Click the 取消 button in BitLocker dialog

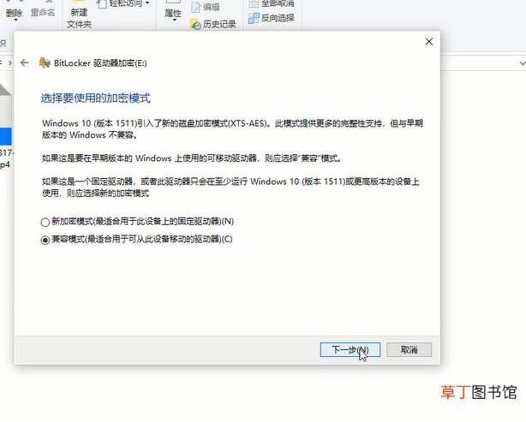409,349
